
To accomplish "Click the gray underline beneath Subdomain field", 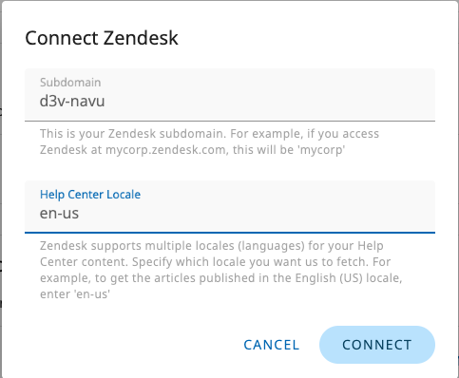I will click(x=230, y=121).
